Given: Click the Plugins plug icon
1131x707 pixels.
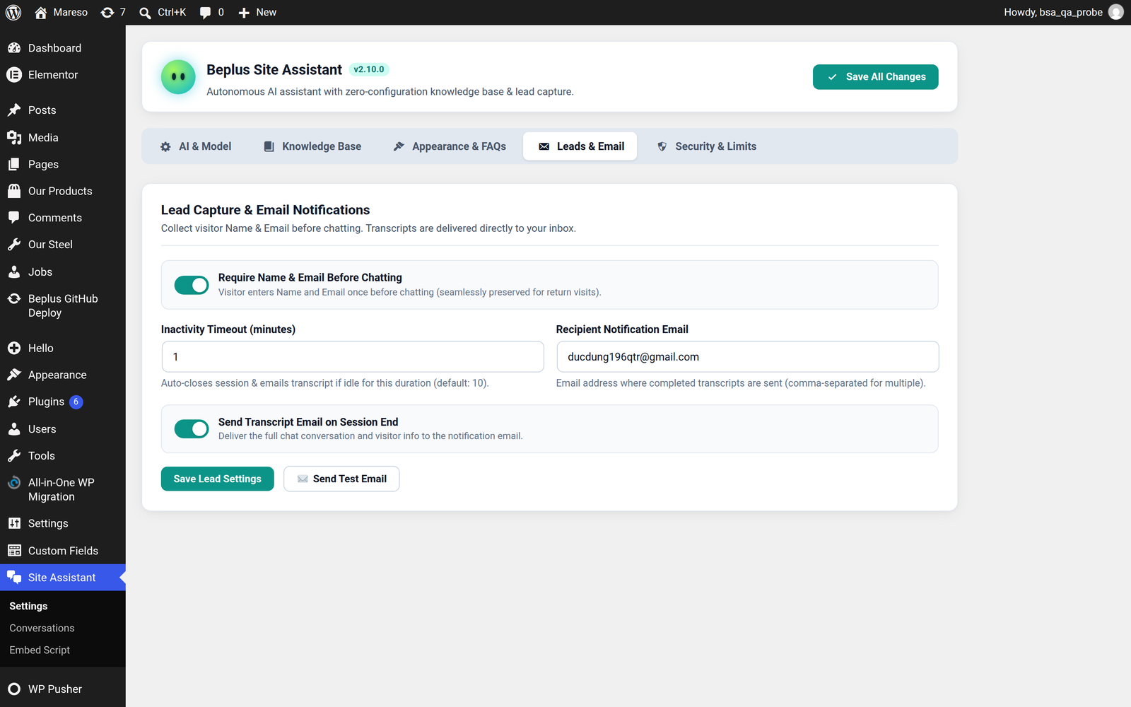Looking at the screenshot, I should (x=14, y=402).
